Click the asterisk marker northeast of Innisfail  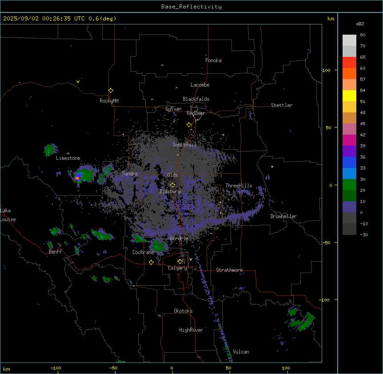pyautogui.click(x=223, y=135)
